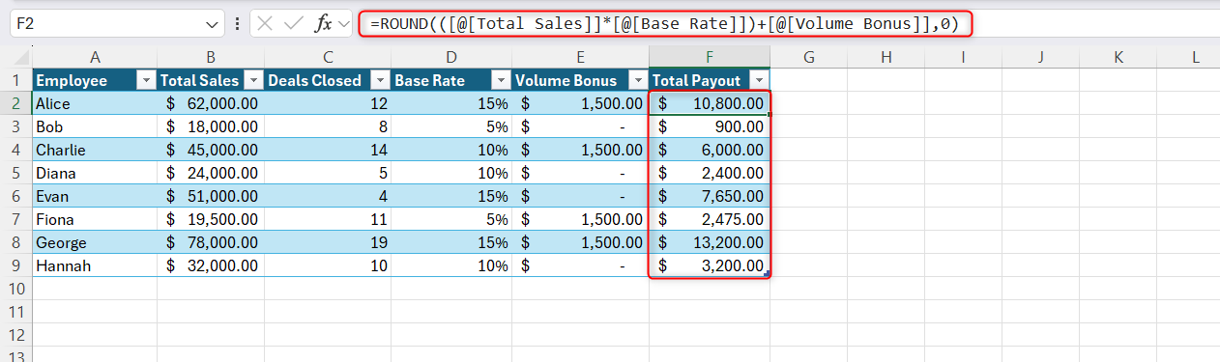Open the Volume Bonus filter dropdown
1220x362 pixels.
637,81
